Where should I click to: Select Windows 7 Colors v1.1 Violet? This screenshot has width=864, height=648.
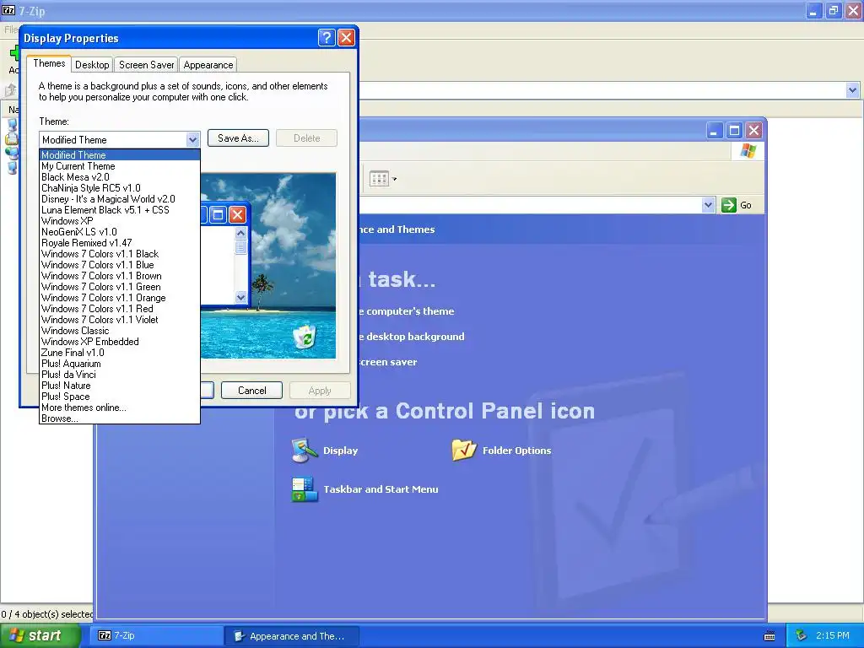point(120,320)
